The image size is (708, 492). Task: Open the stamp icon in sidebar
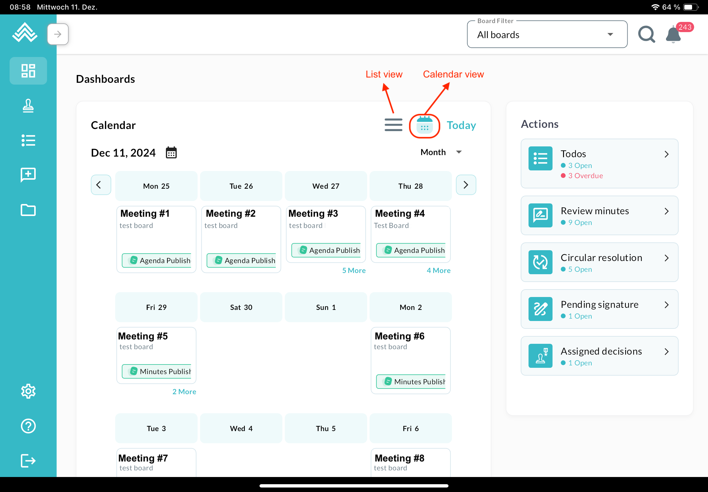(28, 106)
